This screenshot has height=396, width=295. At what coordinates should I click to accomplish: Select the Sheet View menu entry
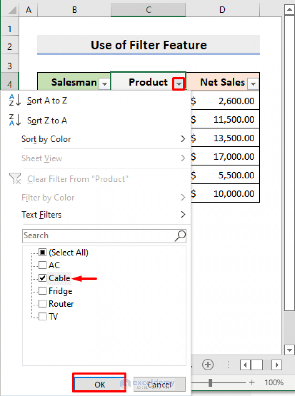click(x=42, y=158)
